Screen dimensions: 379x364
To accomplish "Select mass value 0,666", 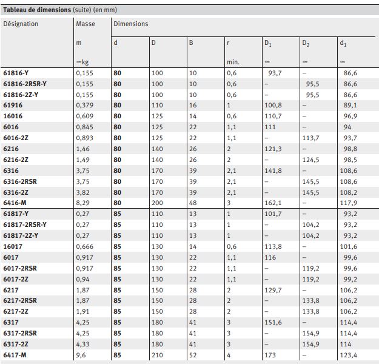I will (85, 246).
